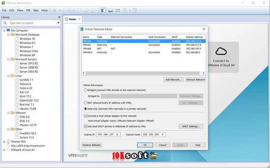This screenshot has width=270, height=168.
Task: Uncheck Connect a host virtual adapter checkbox
Action: coord(85,116)
